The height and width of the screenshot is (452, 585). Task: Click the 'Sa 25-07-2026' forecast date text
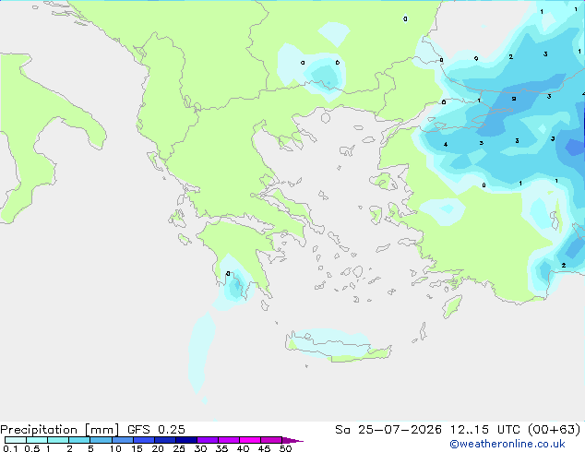[x=388, y=430]
